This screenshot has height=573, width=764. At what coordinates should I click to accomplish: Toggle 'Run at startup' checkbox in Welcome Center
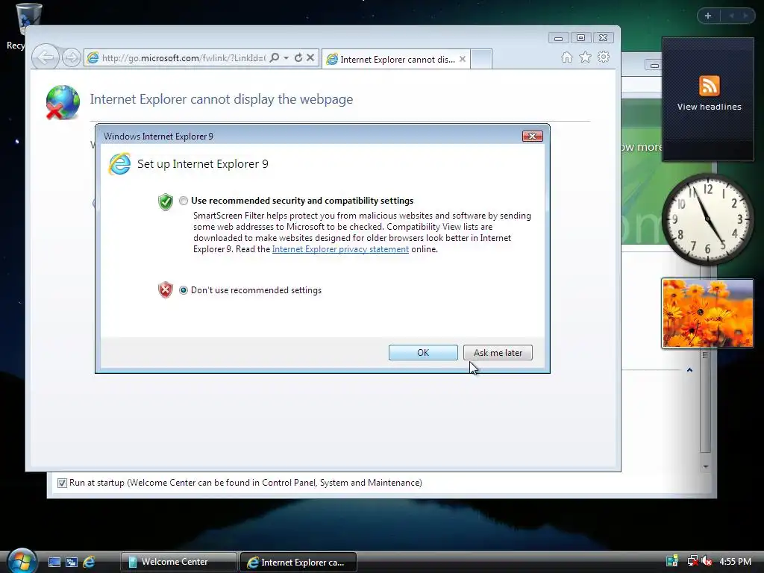tap(62, 483)
